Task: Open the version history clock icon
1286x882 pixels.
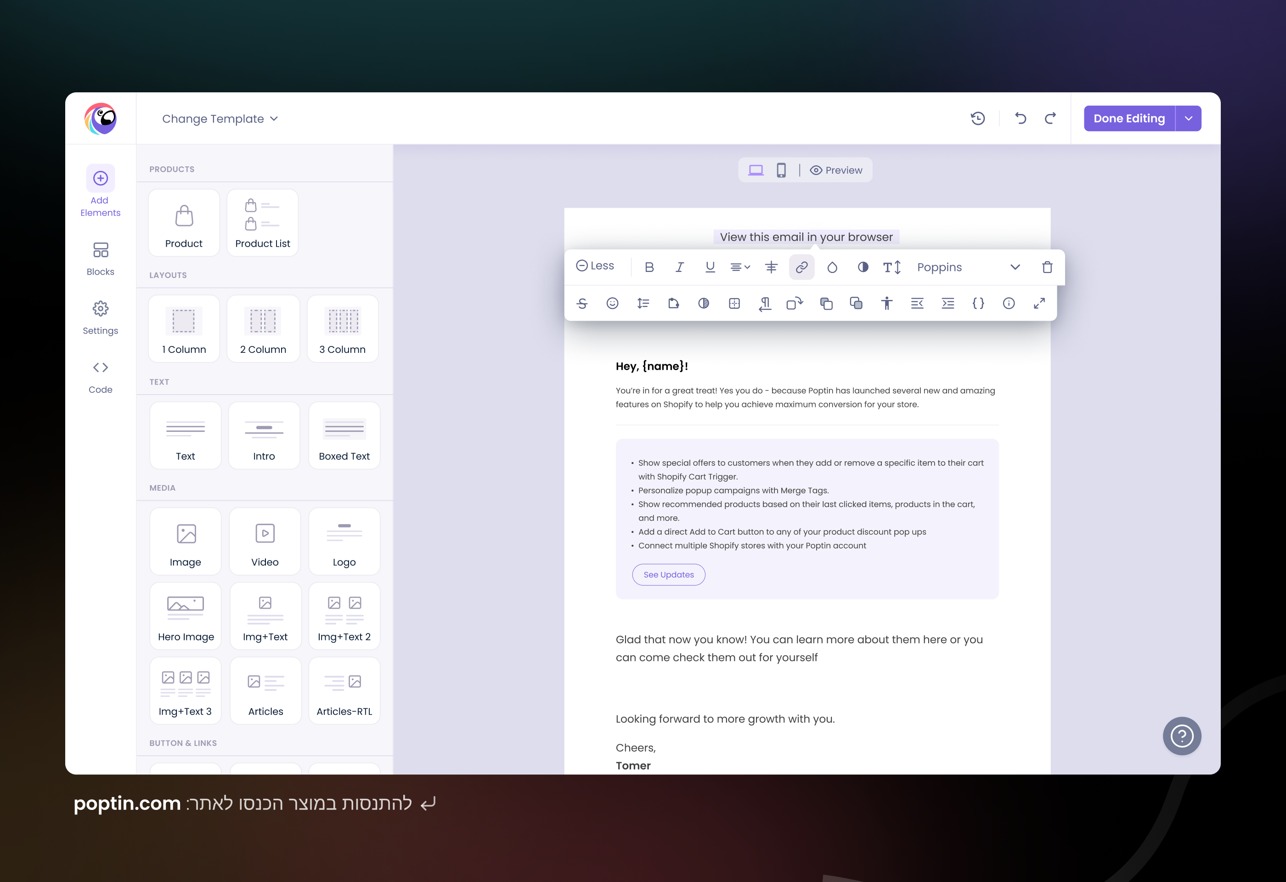Action: (978, 119)
